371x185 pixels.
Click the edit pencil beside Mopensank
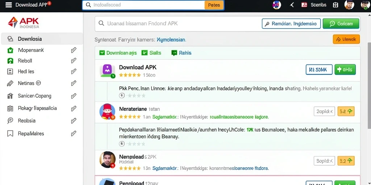click(74, 50)
